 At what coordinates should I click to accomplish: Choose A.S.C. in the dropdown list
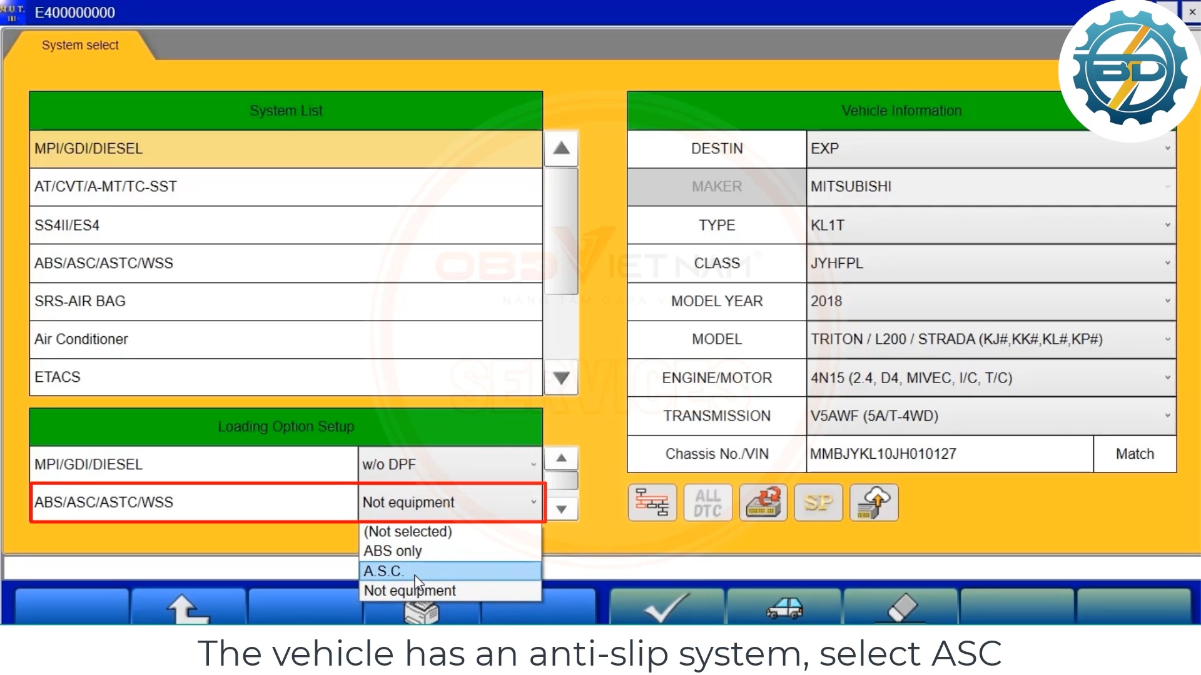point(450,571)
